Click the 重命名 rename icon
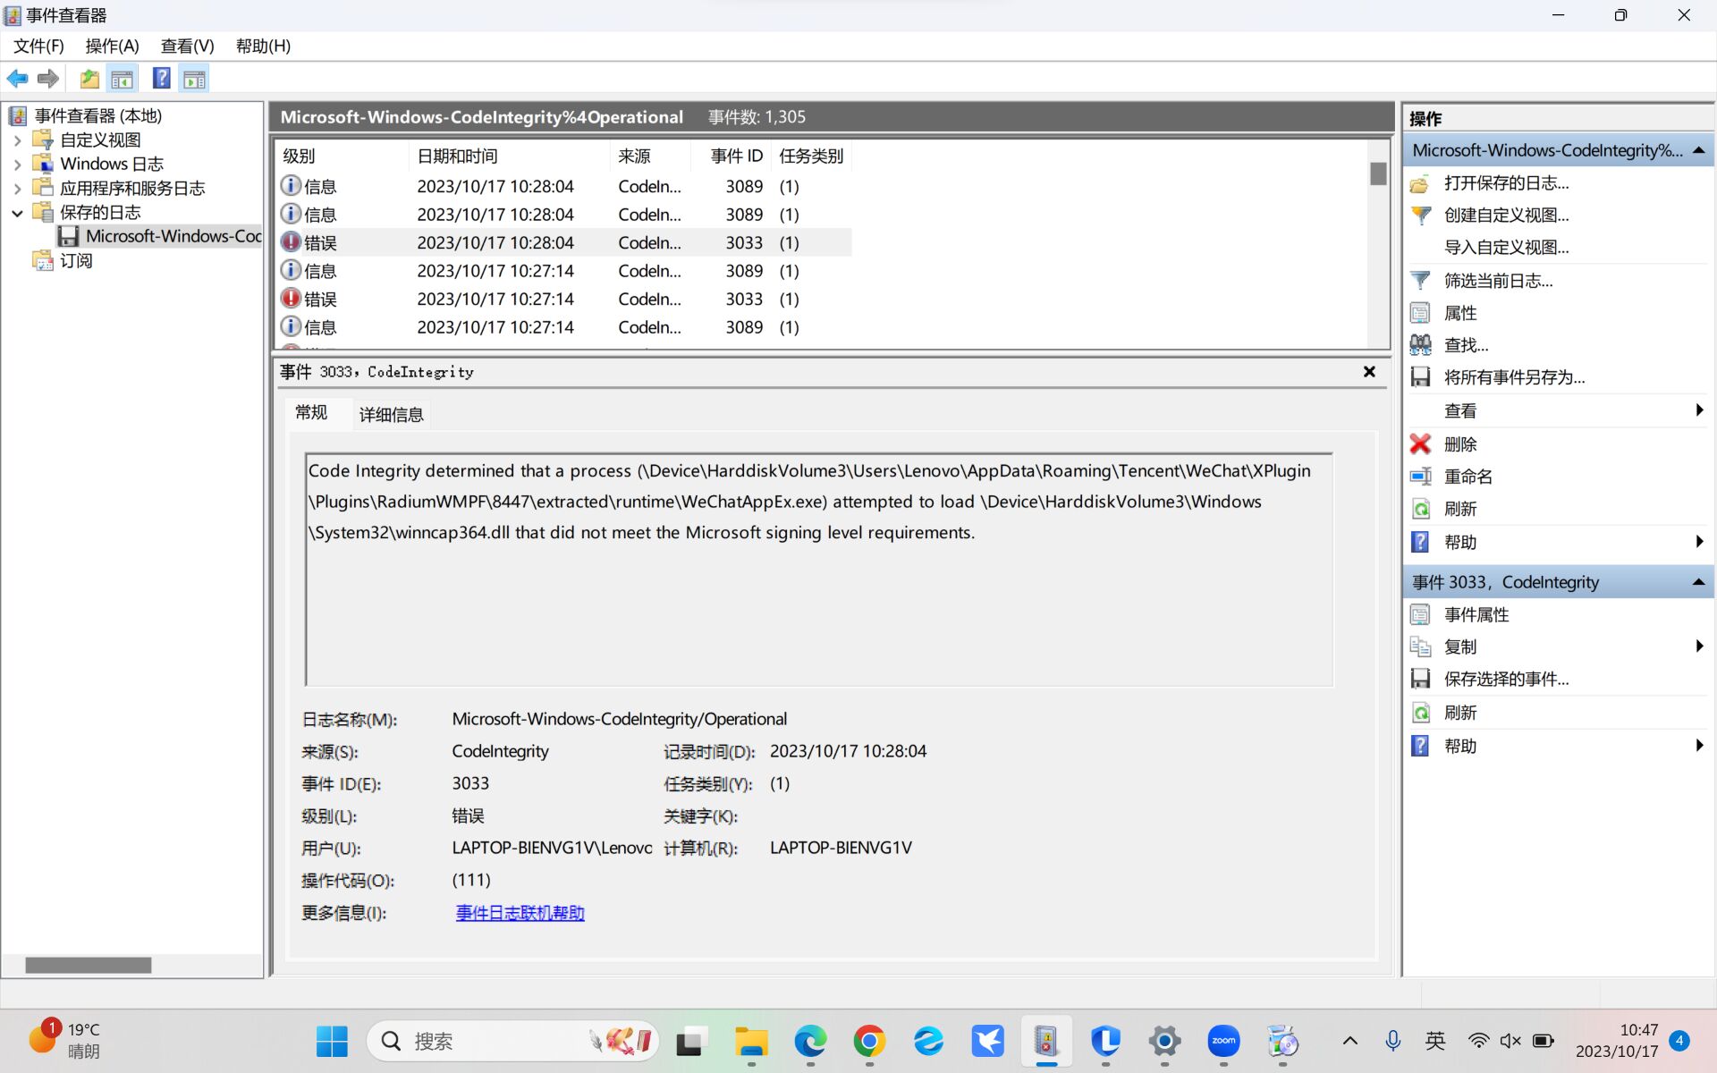1717x1073 pixels. click(1420, 477)
